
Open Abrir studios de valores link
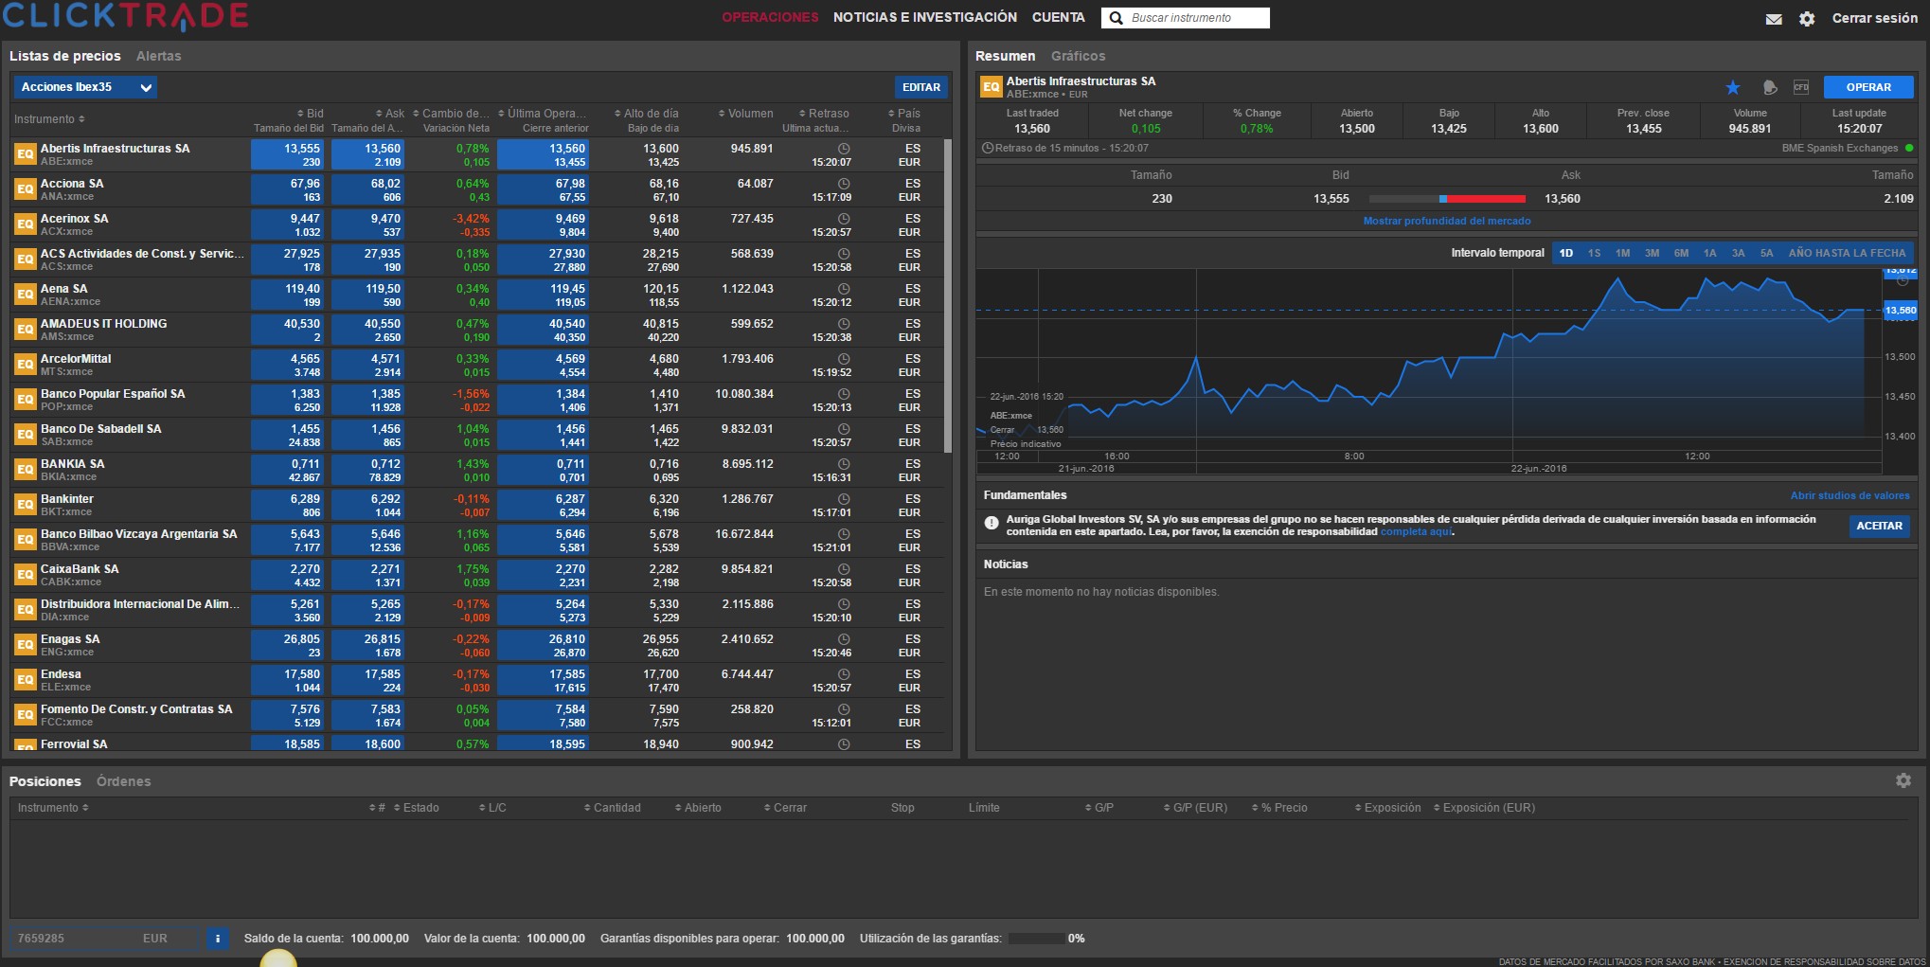coord(1850,495)
